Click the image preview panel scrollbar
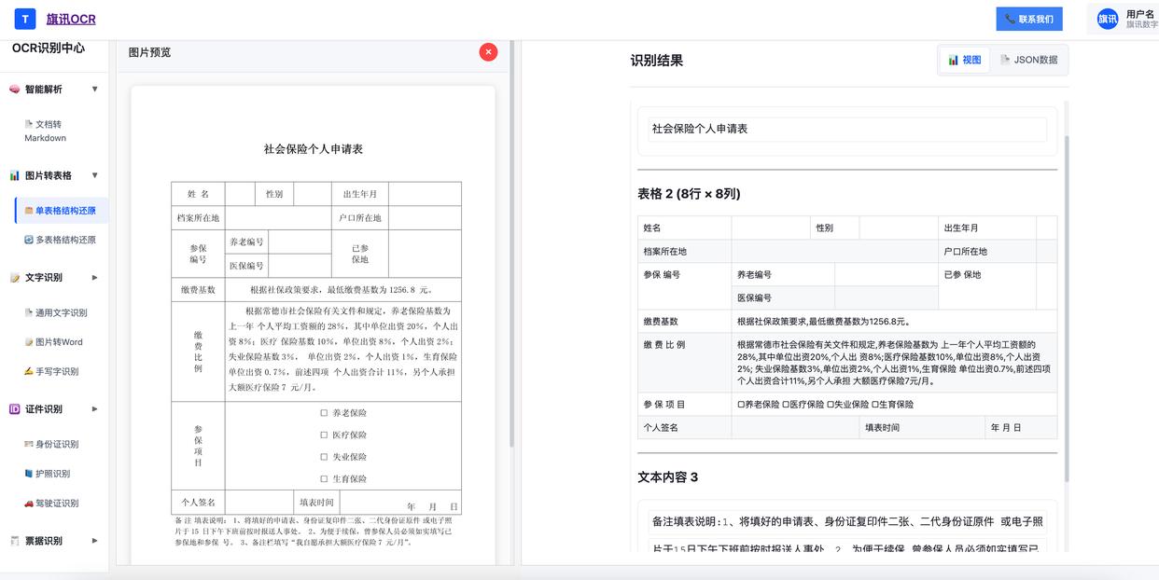This screenshot has width=1159, height=580. point(511,242)
